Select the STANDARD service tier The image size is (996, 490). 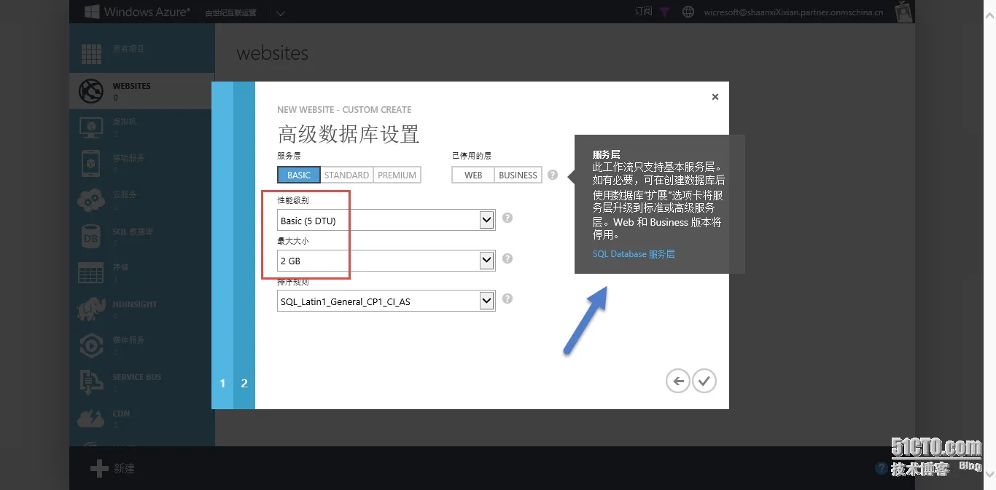click(x=346, y=175)
